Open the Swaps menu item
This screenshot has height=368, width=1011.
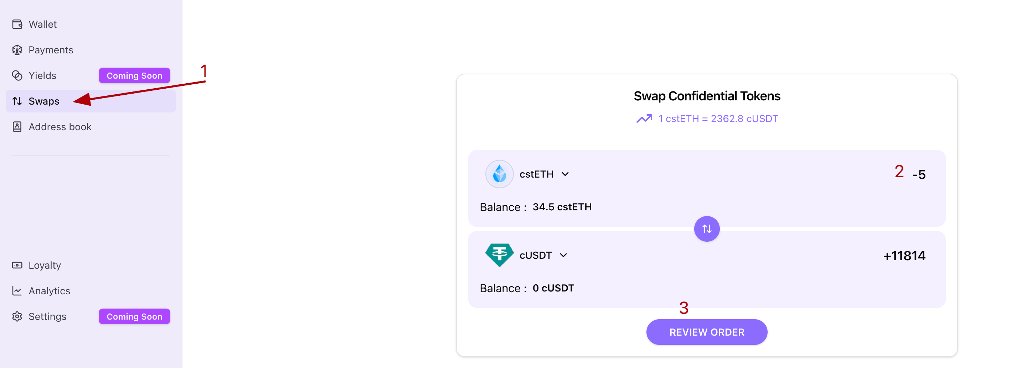pos(44,101)
